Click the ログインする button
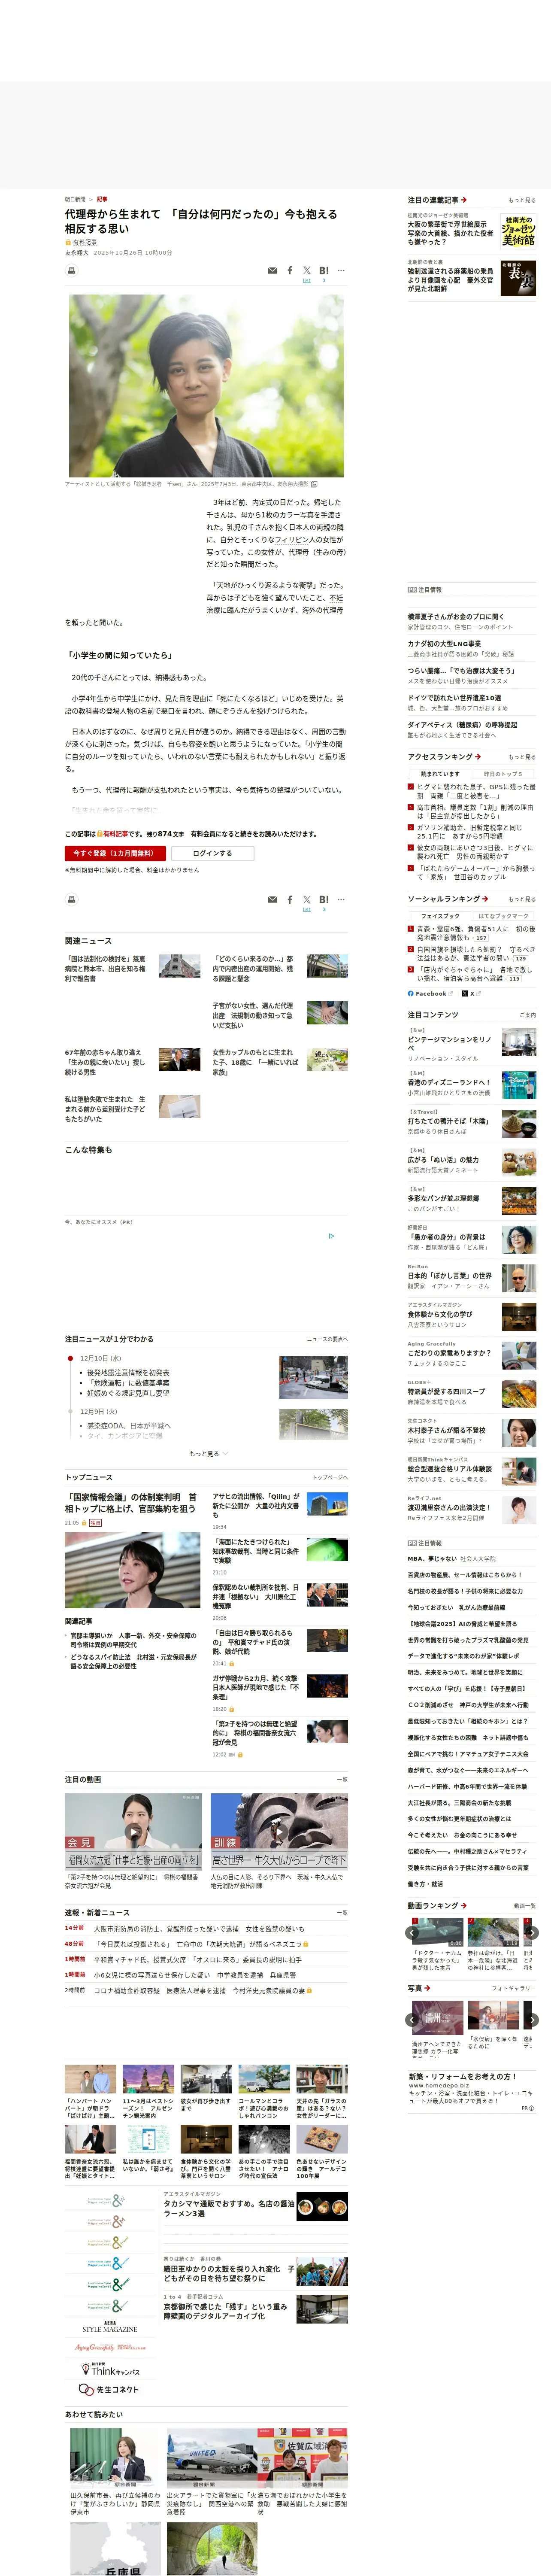Screen dimensions: 551x2576 click(212, 853)
